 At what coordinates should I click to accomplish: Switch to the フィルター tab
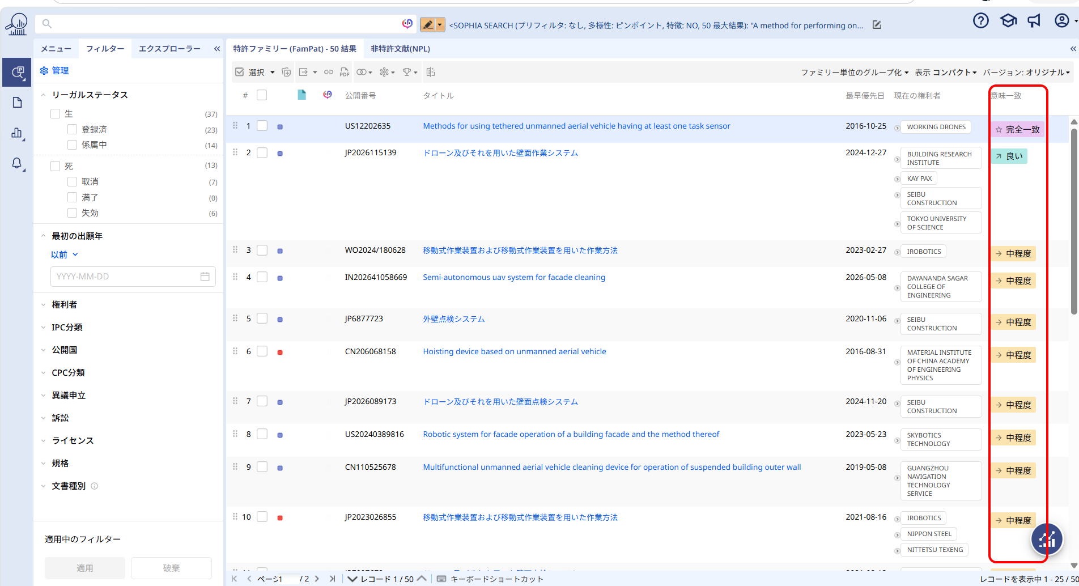point(105,49)
